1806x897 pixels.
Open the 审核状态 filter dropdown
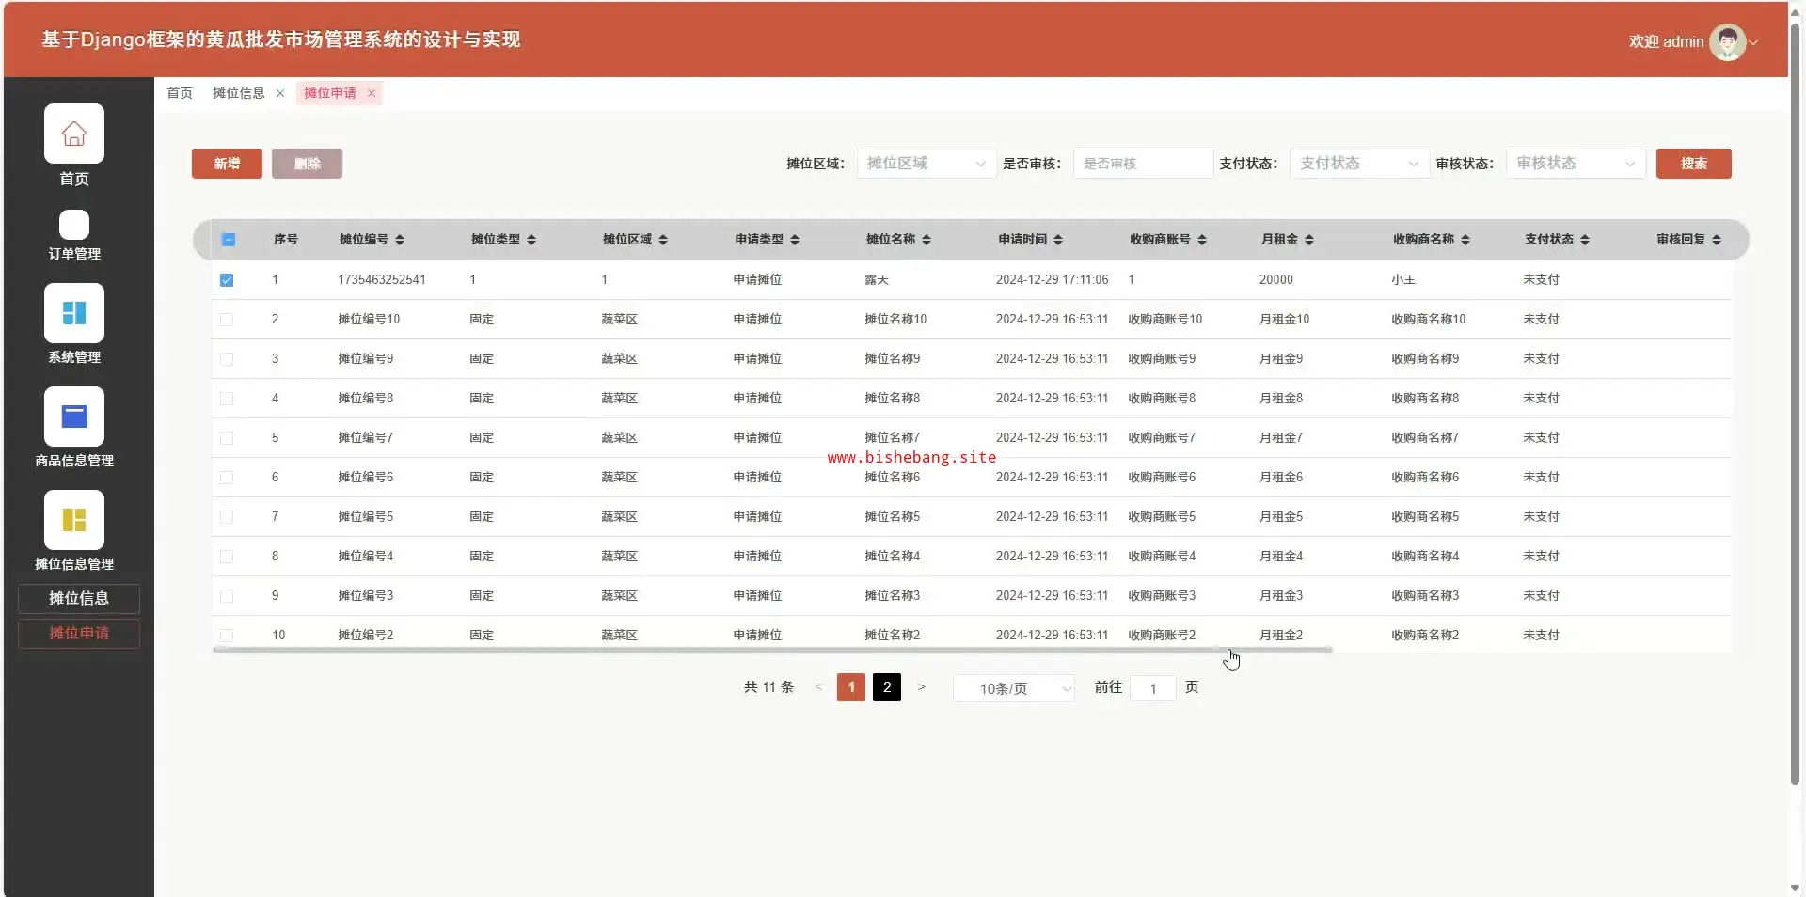(1576, 164)
